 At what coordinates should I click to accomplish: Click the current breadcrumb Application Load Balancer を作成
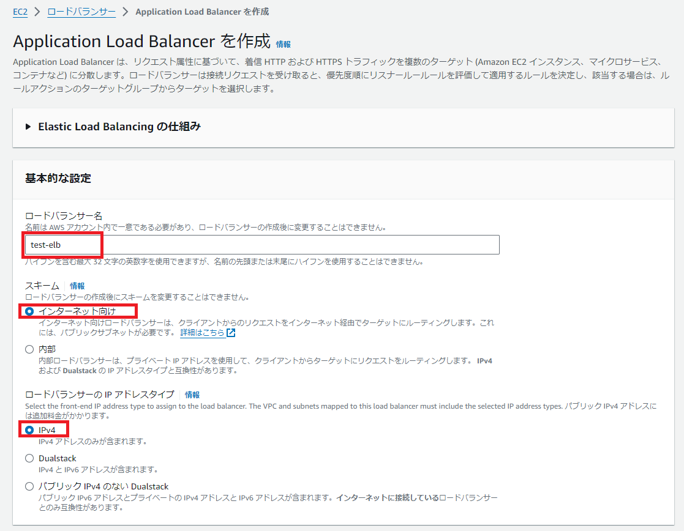(201, 12)
